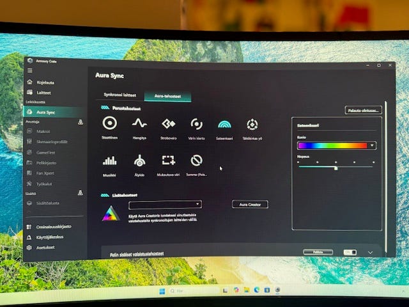Click the taskbar search box

pyautogui.click(x=194, y=290)
